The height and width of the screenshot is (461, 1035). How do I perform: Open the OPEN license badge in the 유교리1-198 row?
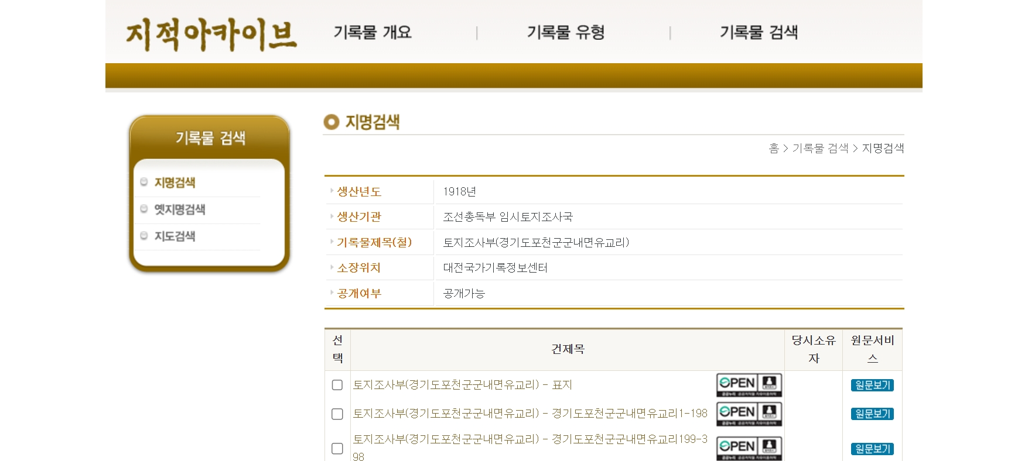749,414
